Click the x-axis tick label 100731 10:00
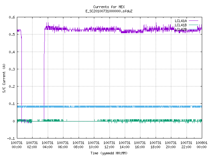The width and height of the screenshot is (208, 156). [x=94, y=145]
